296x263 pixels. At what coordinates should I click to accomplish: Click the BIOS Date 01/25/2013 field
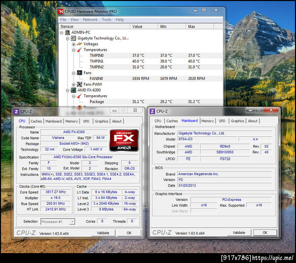[x=224, y=186]
